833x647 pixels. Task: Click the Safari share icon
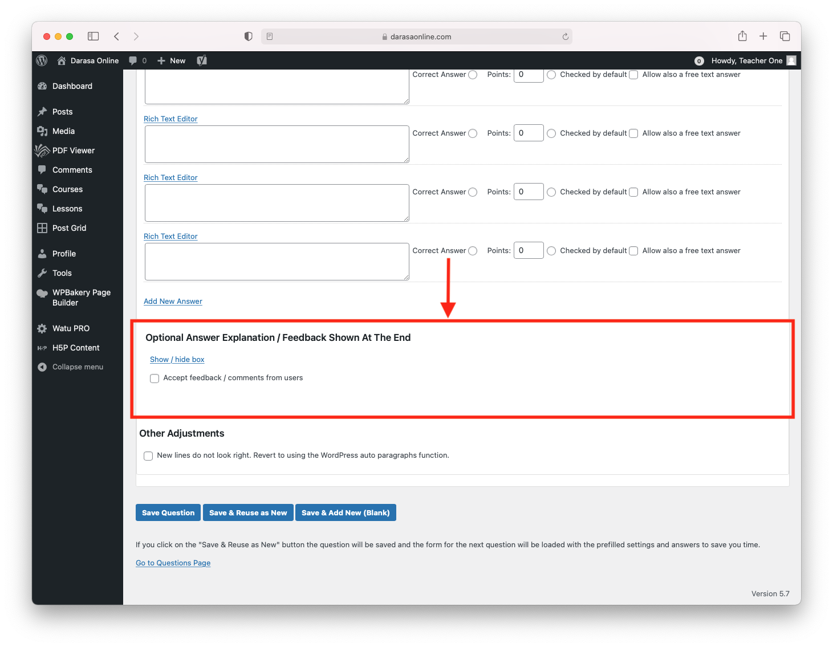coord(742,36)
